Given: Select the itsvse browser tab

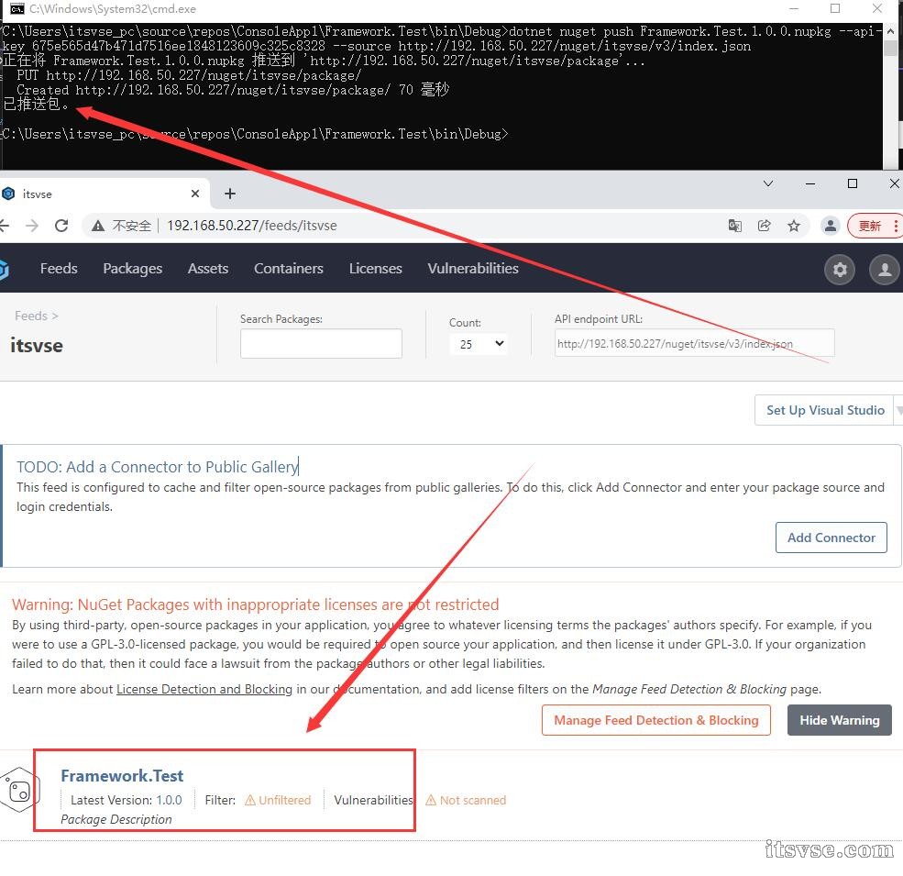Looking at the screenshot, I should coord(104,194).
